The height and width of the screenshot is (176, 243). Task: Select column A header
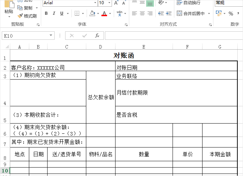tap(19, 46)
